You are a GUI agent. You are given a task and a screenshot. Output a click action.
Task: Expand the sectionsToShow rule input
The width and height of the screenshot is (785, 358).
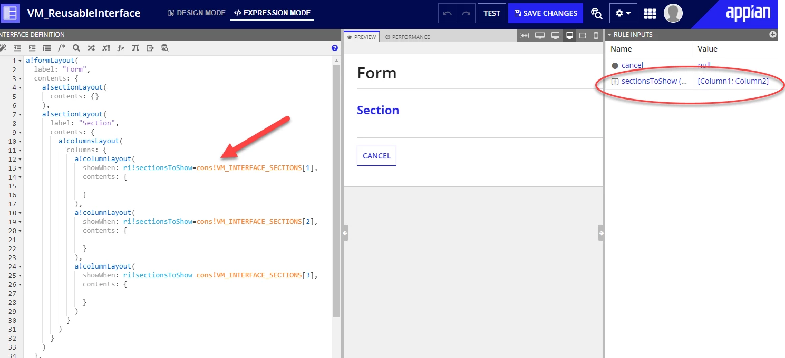(615, 82)
